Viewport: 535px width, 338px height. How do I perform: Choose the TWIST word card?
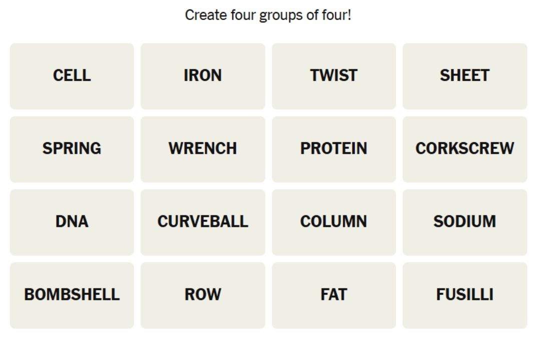334,76
